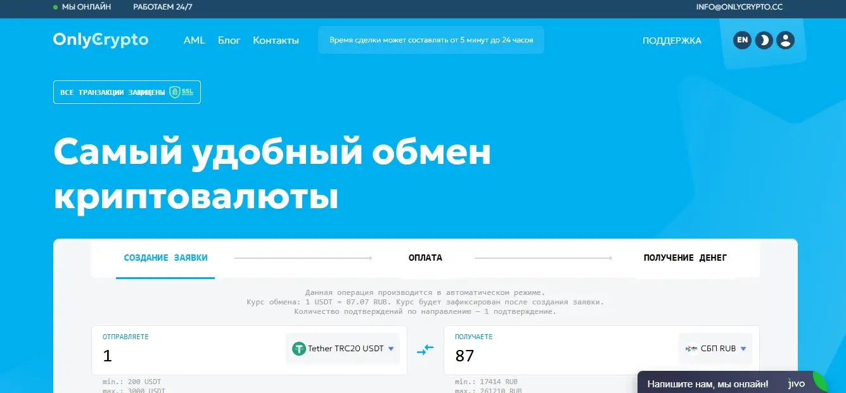
Task: Click 'Все транзакции защищены' badge
Action: click(x=127, y=92)
